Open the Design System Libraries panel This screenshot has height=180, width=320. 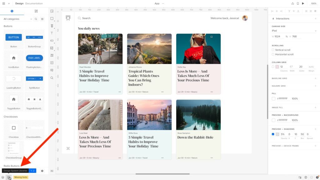point(9,177)
